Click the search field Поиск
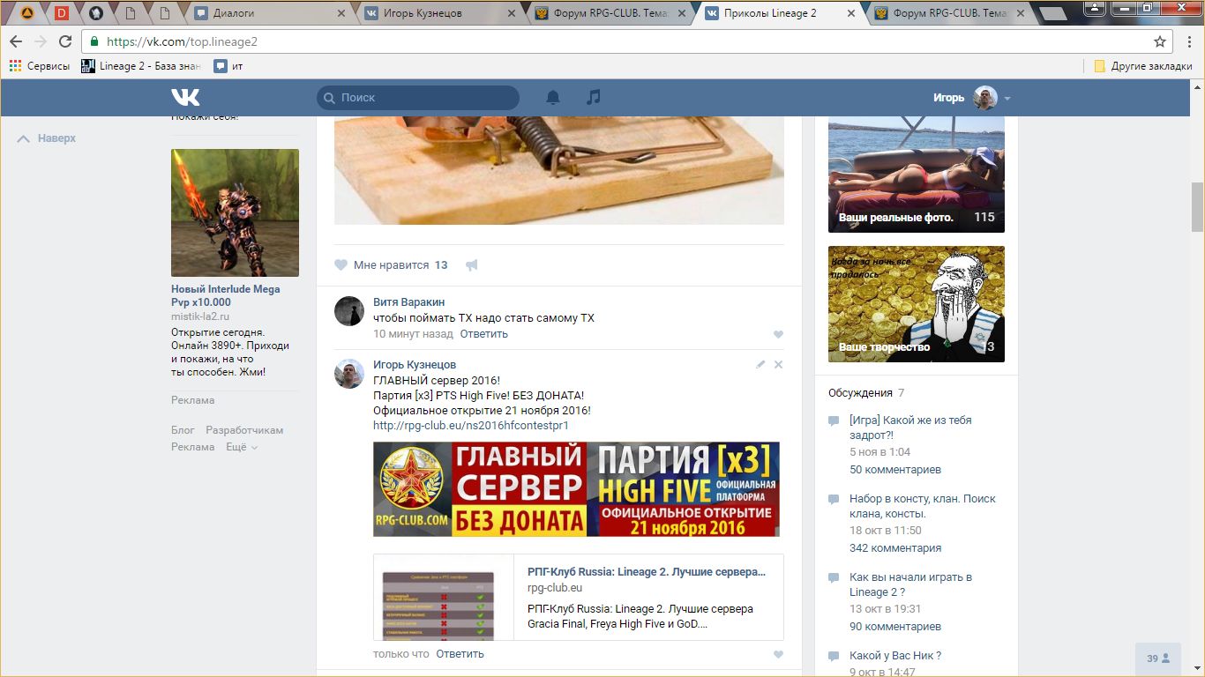Screen dimensions: 1205x677 pyautogui.click(x=418, y=98)
